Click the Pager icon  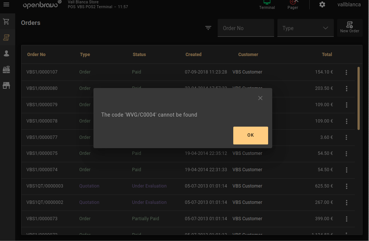click(293, 4)
